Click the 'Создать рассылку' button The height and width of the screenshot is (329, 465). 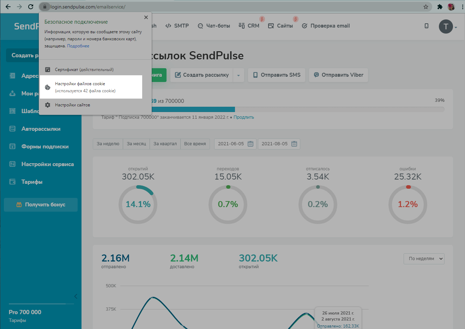coord(202,75)
